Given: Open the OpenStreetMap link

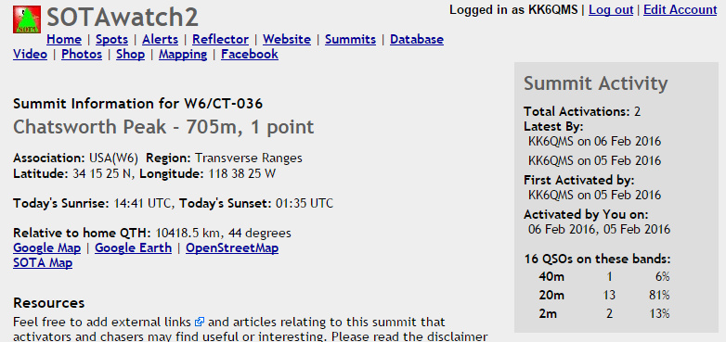Looking at the screenshot, I should click(x=232, y=248).
